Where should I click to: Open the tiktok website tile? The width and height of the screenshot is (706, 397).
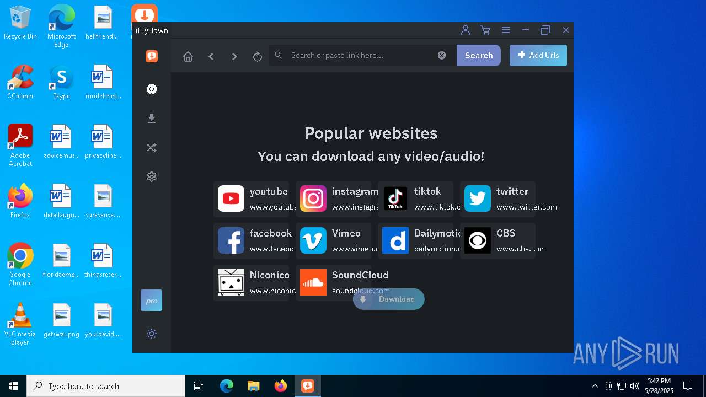415,198
